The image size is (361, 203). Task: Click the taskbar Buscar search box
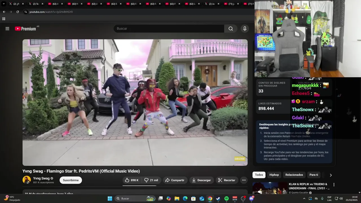[135, 198]
